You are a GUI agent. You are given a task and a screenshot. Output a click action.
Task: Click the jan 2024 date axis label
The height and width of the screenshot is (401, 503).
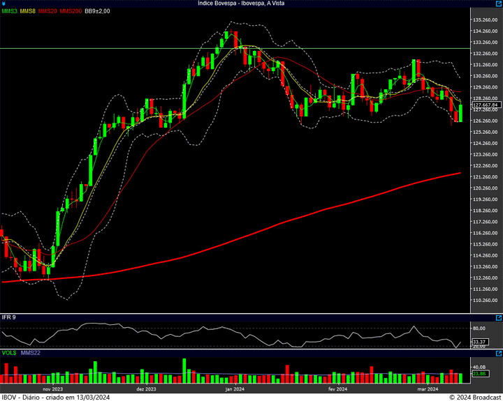click(x=235, y=388)
